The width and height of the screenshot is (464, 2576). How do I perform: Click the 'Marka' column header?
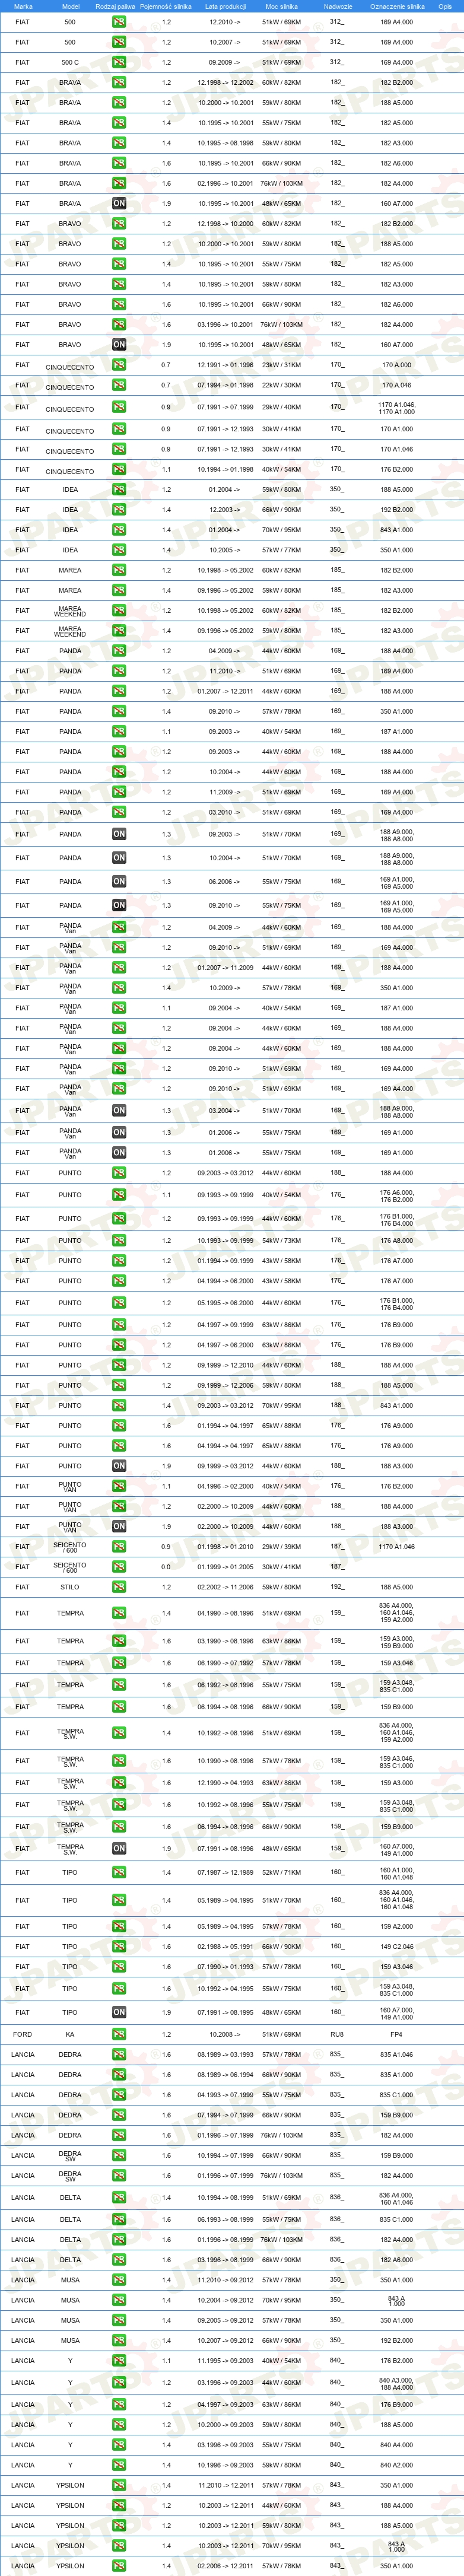point(23,6)
